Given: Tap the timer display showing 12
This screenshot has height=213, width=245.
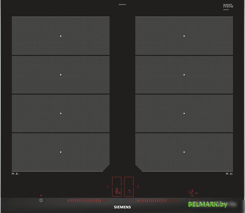Looking at the screenshot, I should [x=192, y=192].
